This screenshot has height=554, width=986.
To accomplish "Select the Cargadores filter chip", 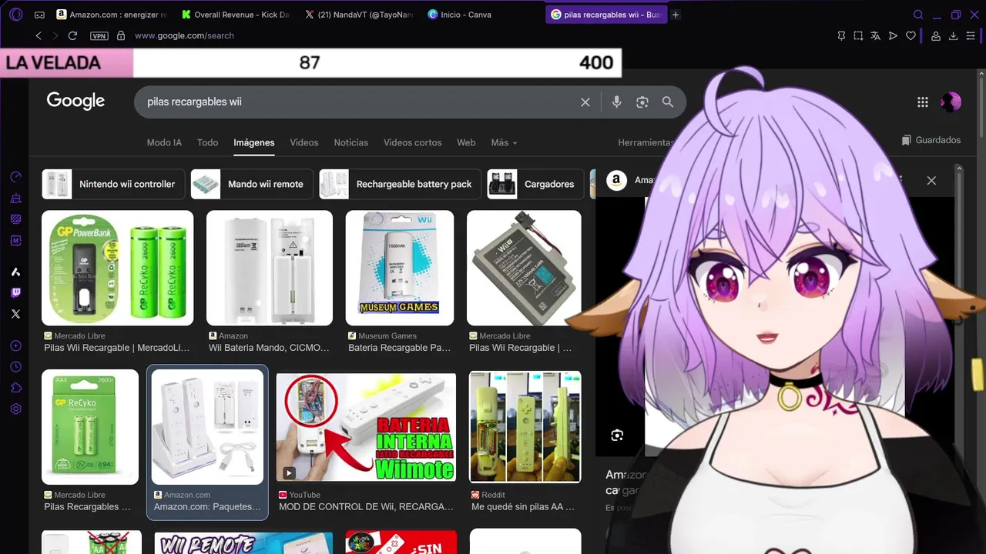I will (x=536, y=184).
